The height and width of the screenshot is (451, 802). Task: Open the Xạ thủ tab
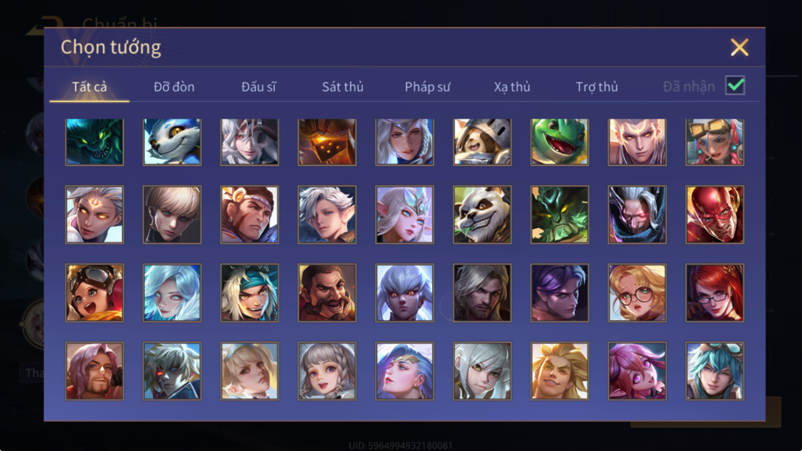512,87
